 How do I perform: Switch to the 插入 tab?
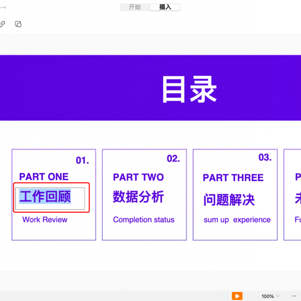[165, 7]
